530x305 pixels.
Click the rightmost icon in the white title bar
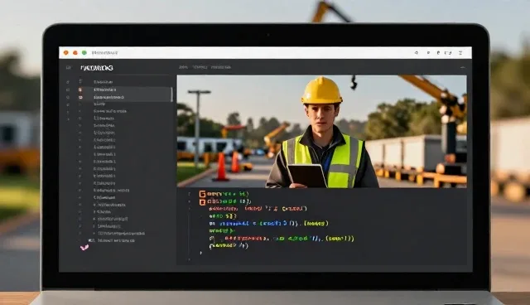pyautogui.click(x=460, y=53)
